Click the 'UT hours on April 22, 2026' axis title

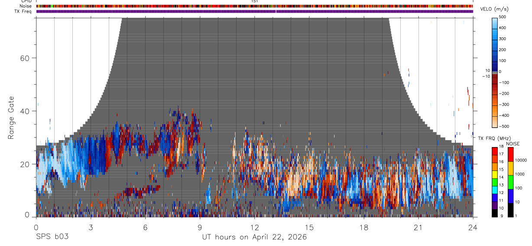[x=254, y=237]
